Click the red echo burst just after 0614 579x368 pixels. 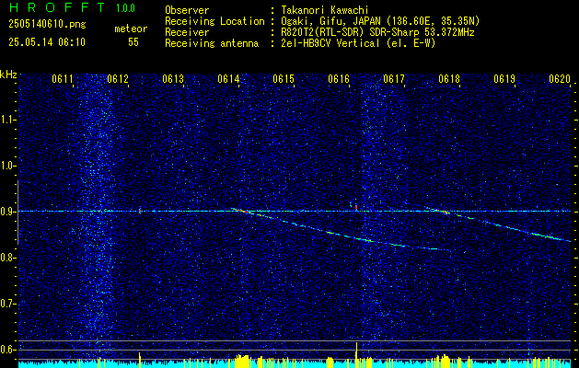[242, 211]
